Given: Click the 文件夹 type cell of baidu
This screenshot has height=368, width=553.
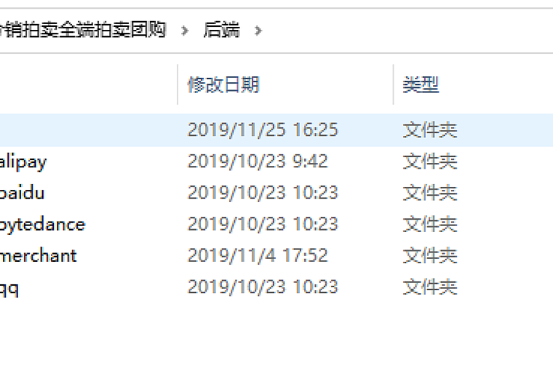Looking at the screenshot, I should (x=430, y=193).
